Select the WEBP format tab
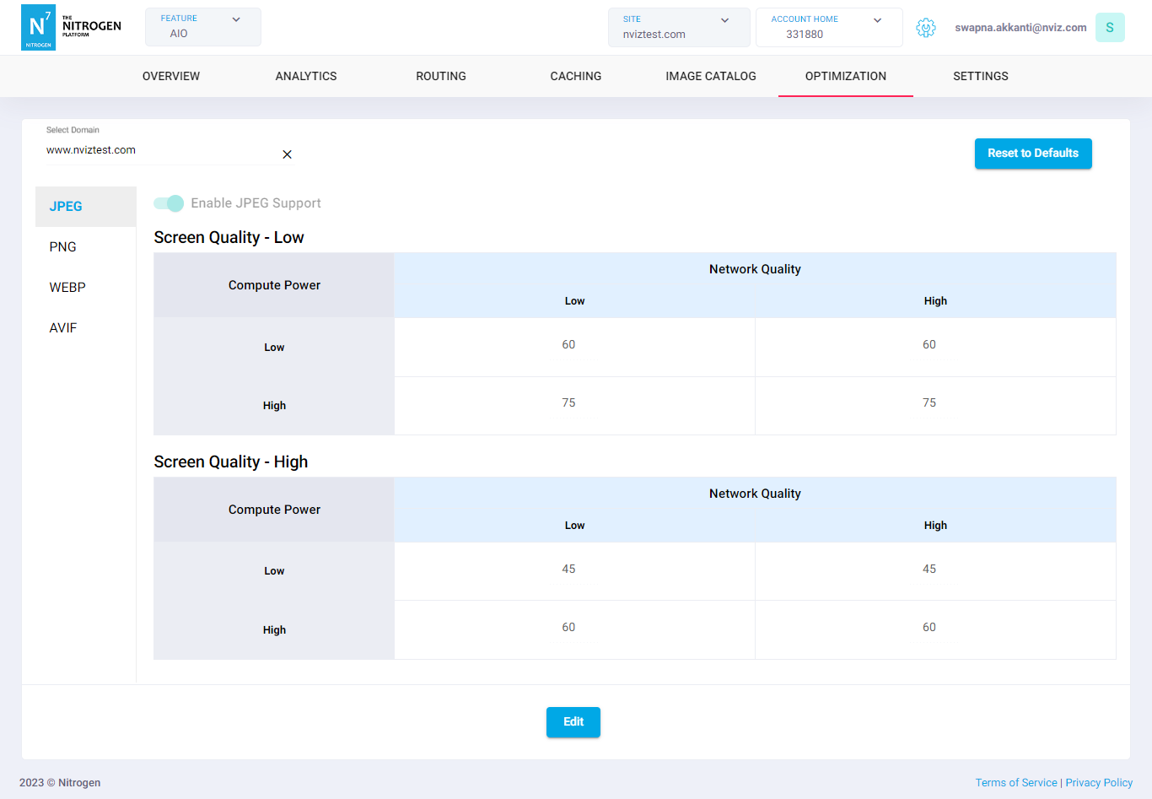 pyautogui.click(x=67, y=287)
